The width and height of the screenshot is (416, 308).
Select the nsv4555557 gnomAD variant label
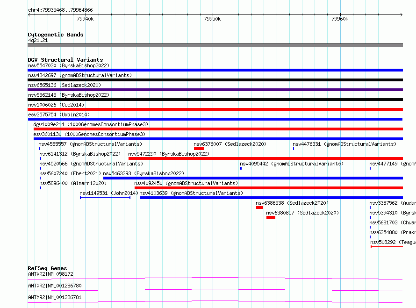pos(90,144)
